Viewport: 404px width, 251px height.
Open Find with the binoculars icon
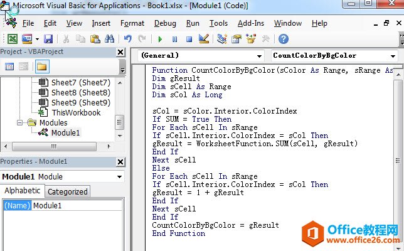pos(110,39)
